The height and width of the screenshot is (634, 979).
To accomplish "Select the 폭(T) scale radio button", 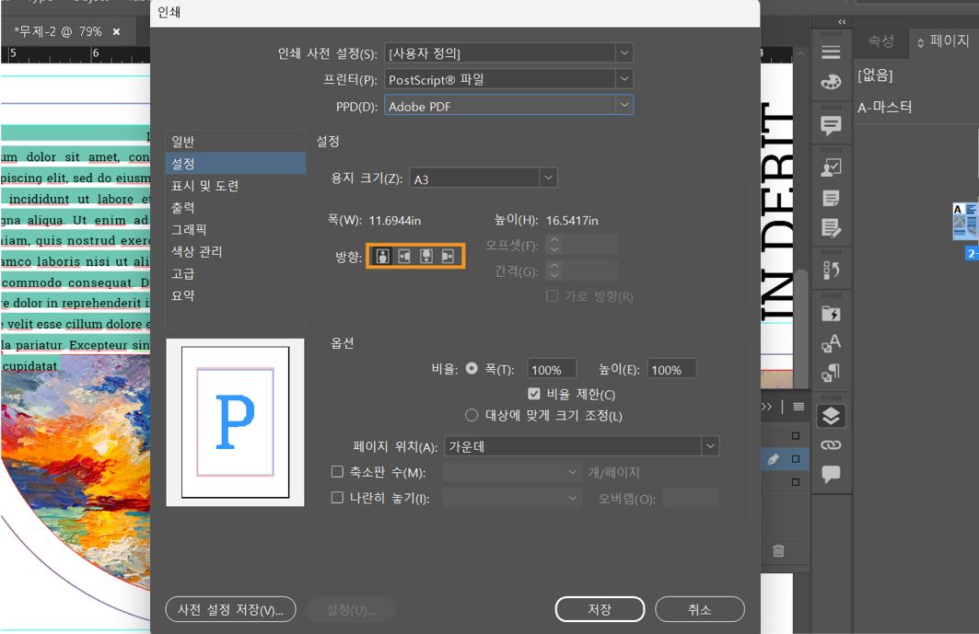I will click(472, 369).
